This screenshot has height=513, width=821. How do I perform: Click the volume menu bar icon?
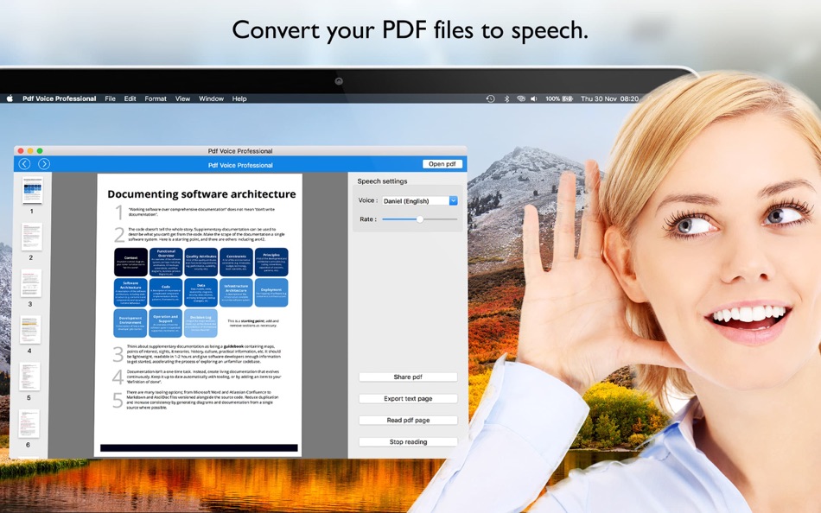pyautogui.click(x=534, y=98)
